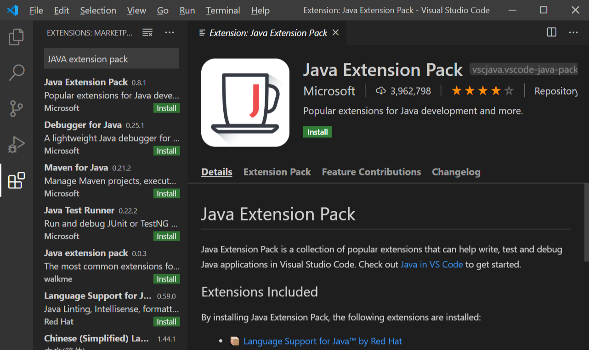Open the Help menu
589x350 pixels.
pos(261,10)
